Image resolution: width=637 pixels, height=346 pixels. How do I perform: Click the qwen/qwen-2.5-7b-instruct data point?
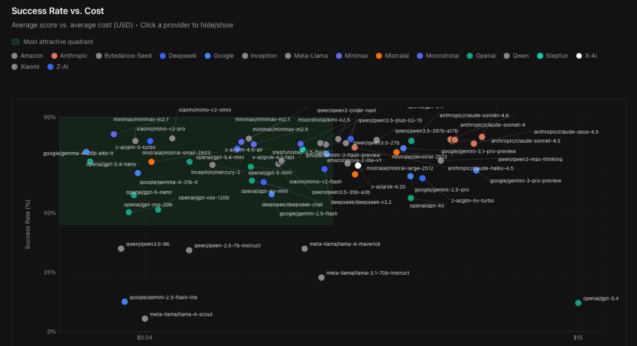[x=189, y=250]
